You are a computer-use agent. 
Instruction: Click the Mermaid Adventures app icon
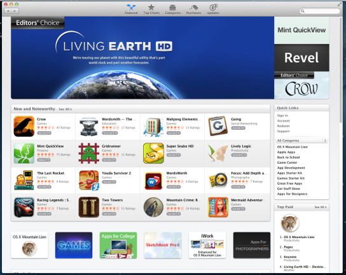click(x=218, y=207)
